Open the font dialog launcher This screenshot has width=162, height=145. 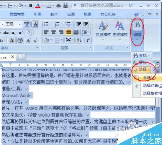[x=38, y=47]
